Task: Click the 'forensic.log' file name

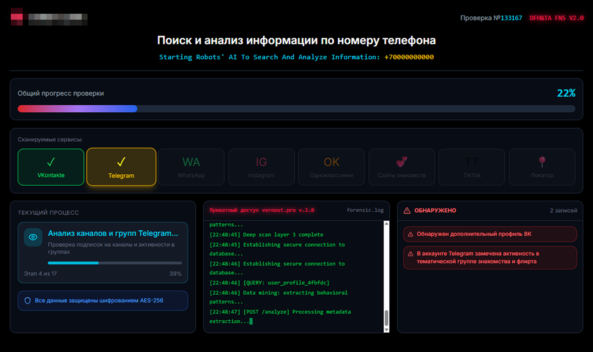Action: tap(365, 210)
